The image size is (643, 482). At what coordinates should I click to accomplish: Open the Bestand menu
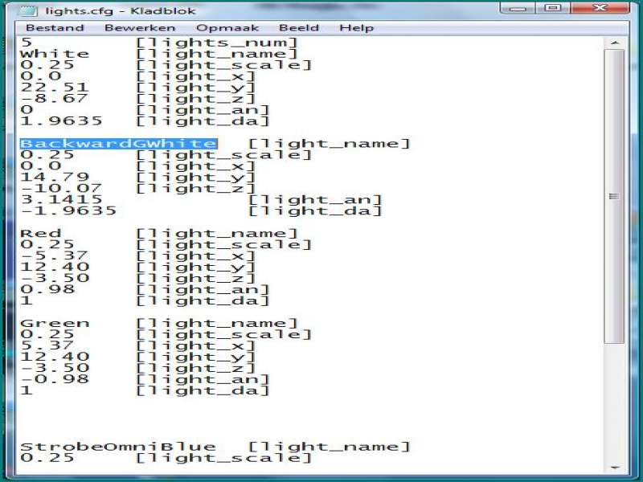tap(55, 28)
